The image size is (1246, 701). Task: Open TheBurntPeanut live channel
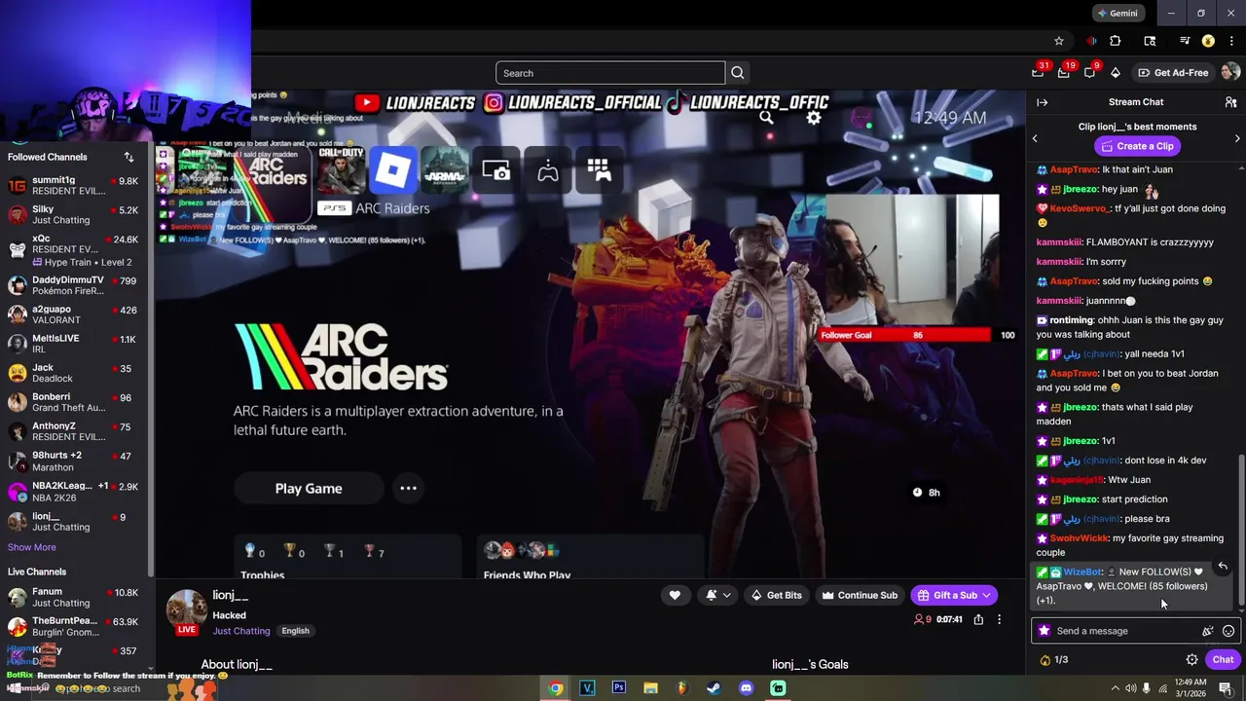(73, 626)
